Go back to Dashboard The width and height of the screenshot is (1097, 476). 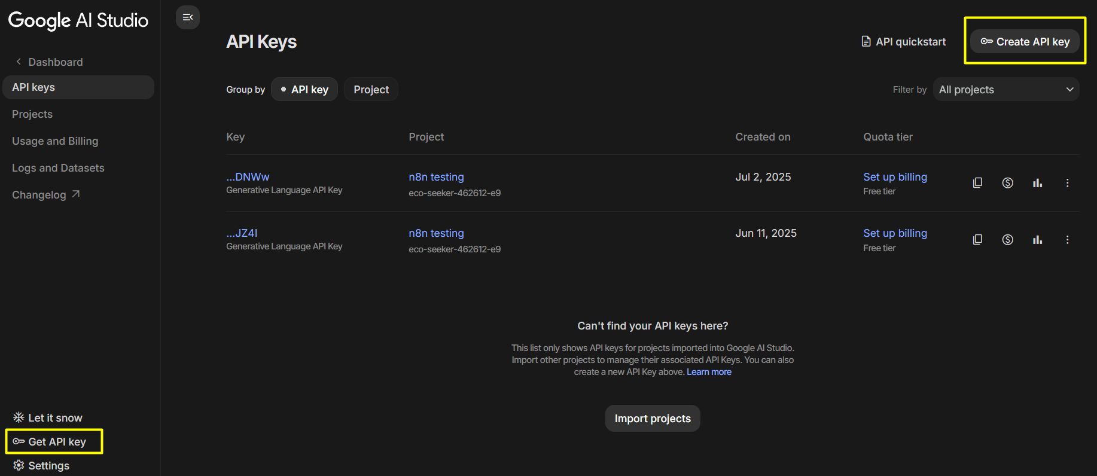pyautogui.click(x=56, y=62)
